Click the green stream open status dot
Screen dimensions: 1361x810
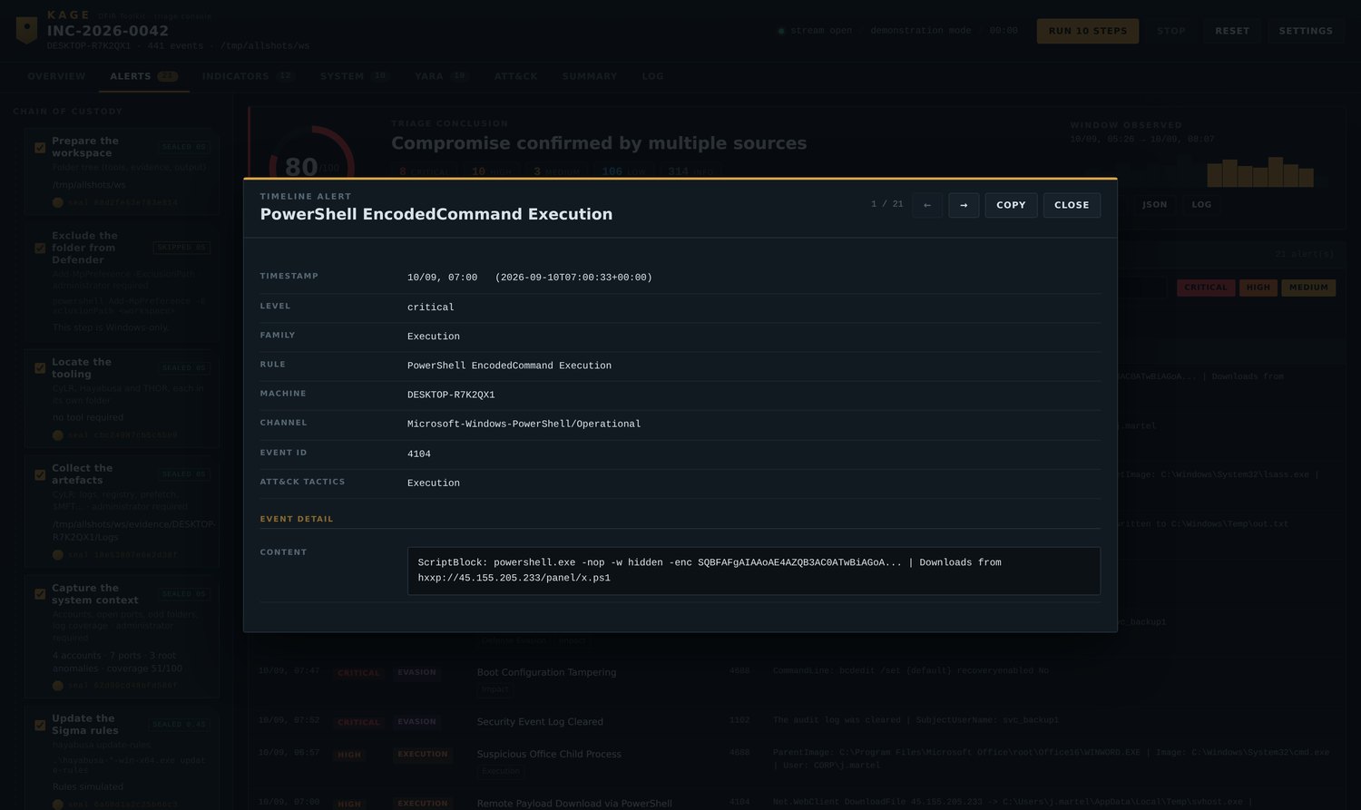point(781,31)
